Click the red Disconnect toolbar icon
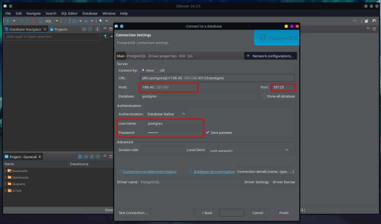This screenshot has height=224, width=381. pyautogui.click(x=33, y=21)
